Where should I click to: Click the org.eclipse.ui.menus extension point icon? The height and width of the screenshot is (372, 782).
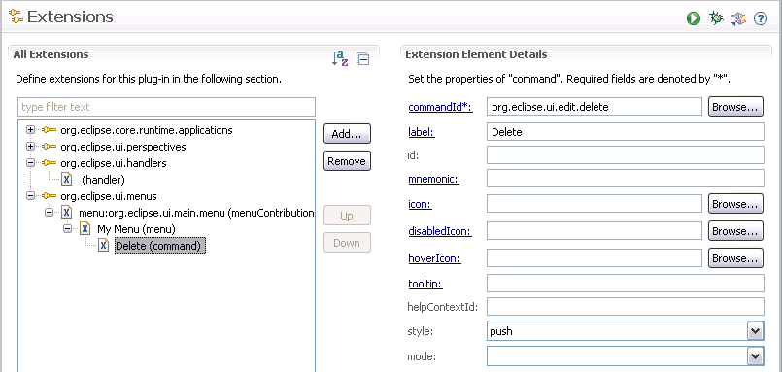tap(49, 196)
